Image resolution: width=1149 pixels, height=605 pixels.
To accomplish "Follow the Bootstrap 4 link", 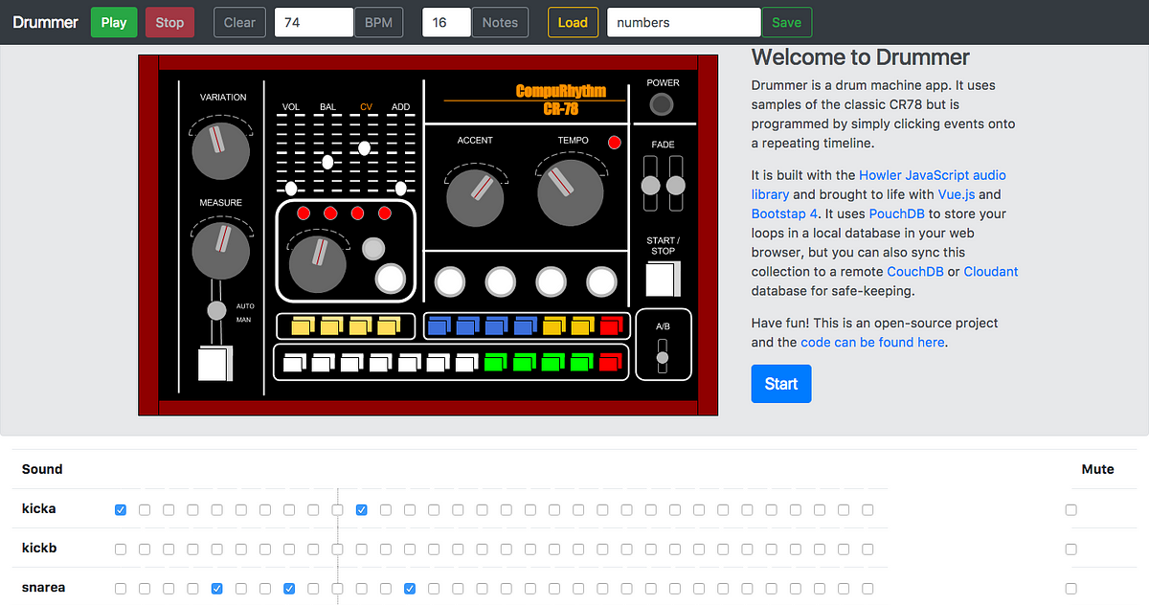I will 784,213.
